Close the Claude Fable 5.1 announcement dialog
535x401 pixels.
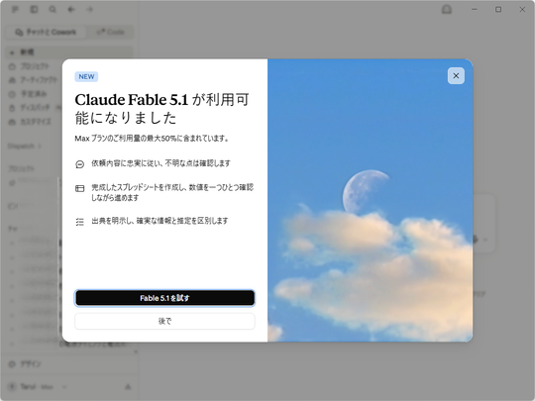[456, 75]
